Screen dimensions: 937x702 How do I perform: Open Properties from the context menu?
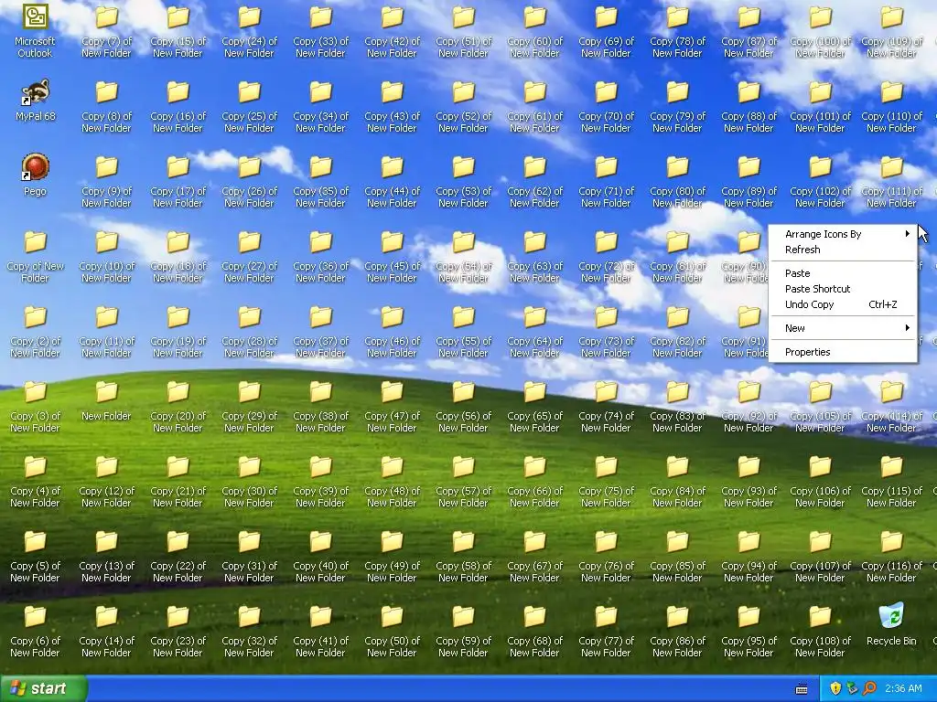[843, 352]
